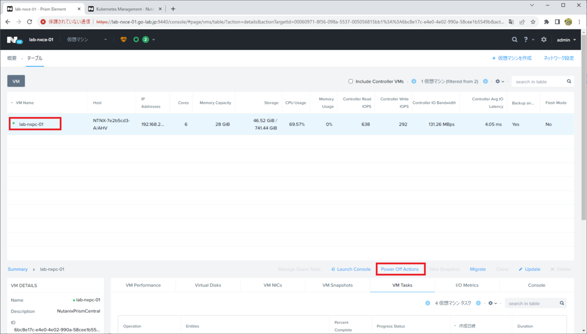Click the Nutanix logo in header
The height and width of the screenshot is (334, 587).
point(15,40)
